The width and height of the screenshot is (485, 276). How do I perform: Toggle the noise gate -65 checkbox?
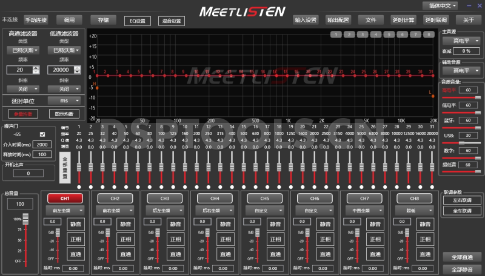(42, 134)
